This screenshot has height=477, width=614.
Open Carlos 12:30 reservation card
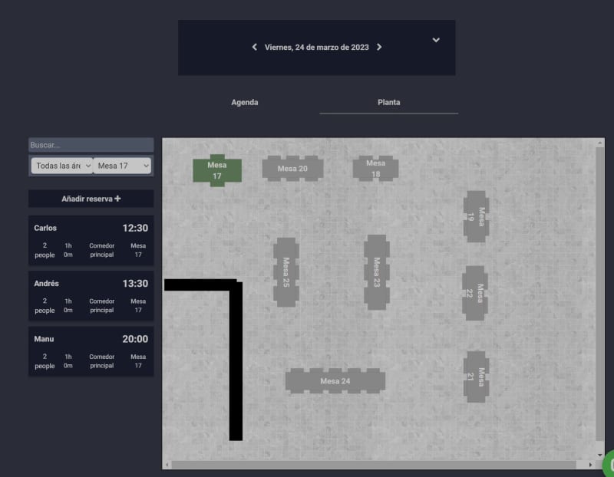[91, 240]
